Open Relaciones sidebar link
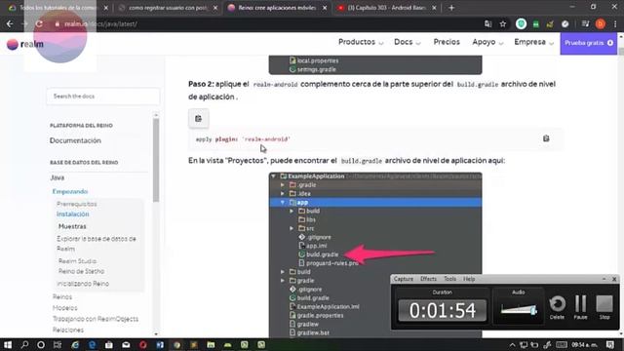This screenshot has height=351, width=624. [x=68, y=330]
